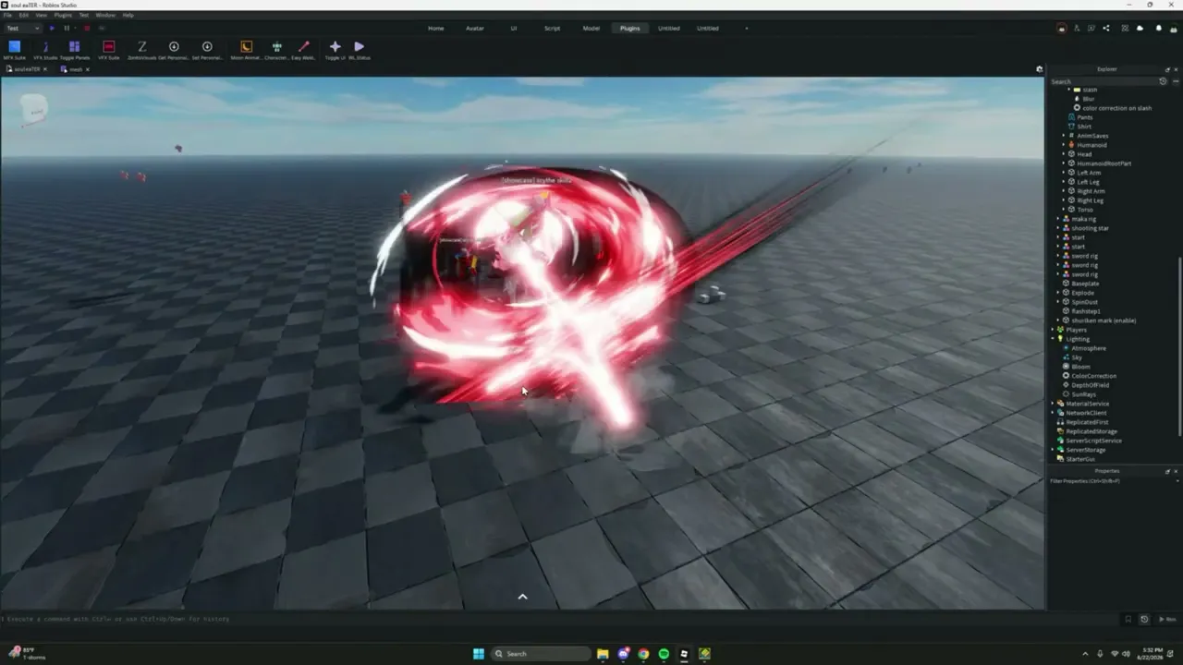The height and width of the screenshot is (665, 1183).
Task: Select the soul eaTER document tab
Action: [26, 69]
